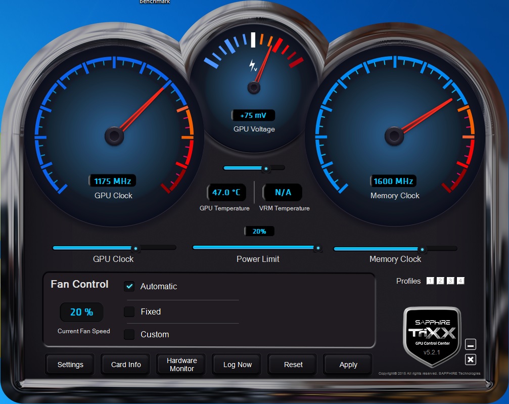Screen dimensions: 509x404
Task: Click the GPU Clock slider handle
Action: click(135, 249)
